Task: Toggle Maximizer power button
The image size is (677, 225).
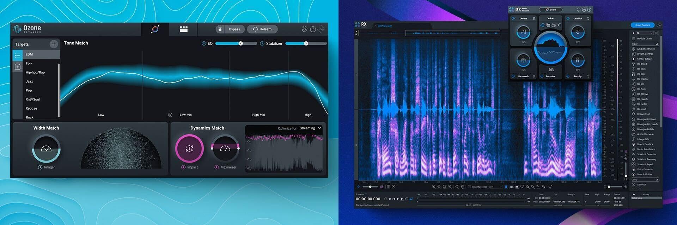Action: 216,167
